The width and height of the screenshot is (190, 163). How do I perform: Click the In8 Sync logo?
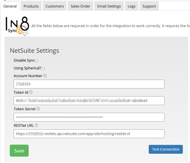click(x=17, y=26)
